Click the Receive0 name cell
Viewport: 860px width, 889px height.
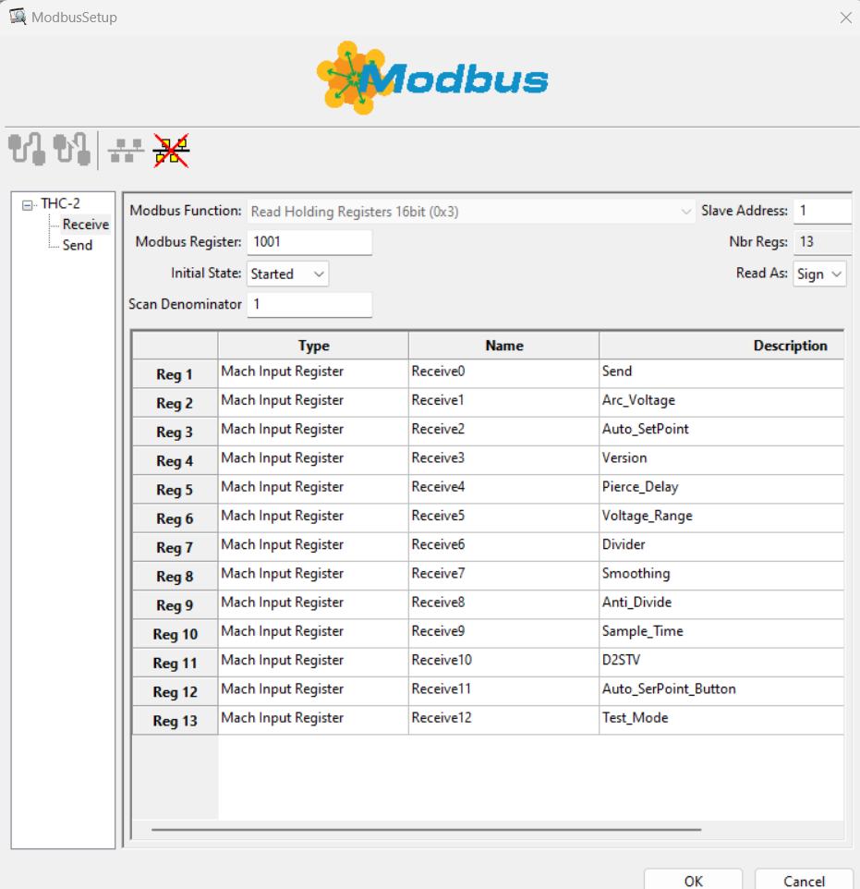point(503,373)
